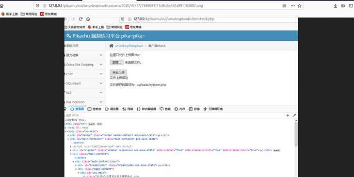The width and height of the screenshot is (354, 177).
Task: Open 新手上路 bookmark in the outer bookmarks bar
Action: [x=10, y=14]
